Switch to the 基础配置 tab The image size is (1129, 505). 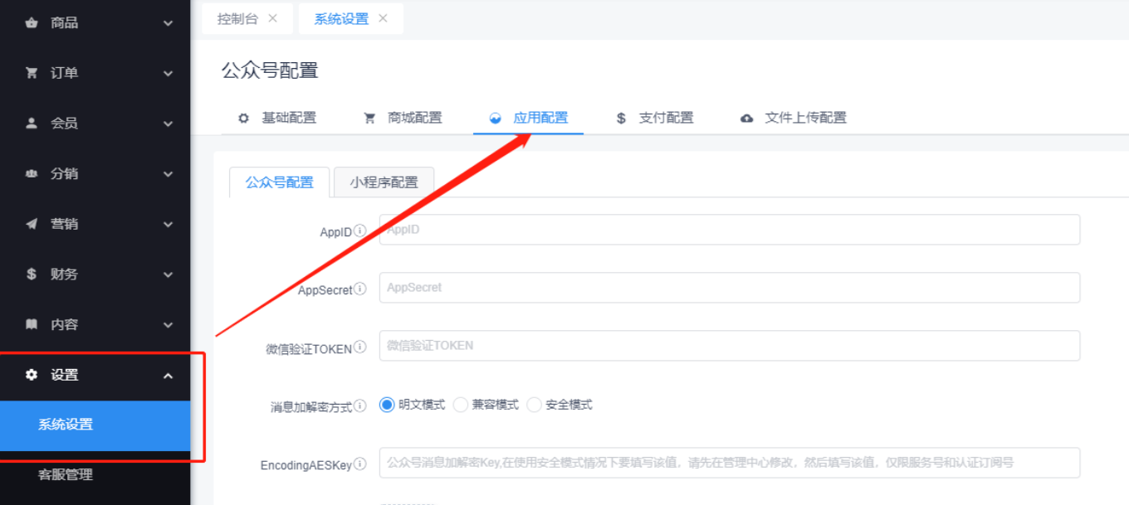point(277,118)
